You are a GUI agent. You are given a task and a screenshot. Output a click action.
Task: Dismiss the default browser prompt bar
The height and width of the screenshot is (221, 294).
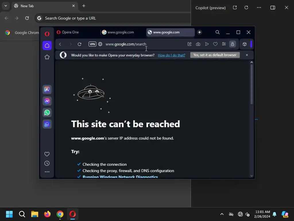(x=247, y=55)
